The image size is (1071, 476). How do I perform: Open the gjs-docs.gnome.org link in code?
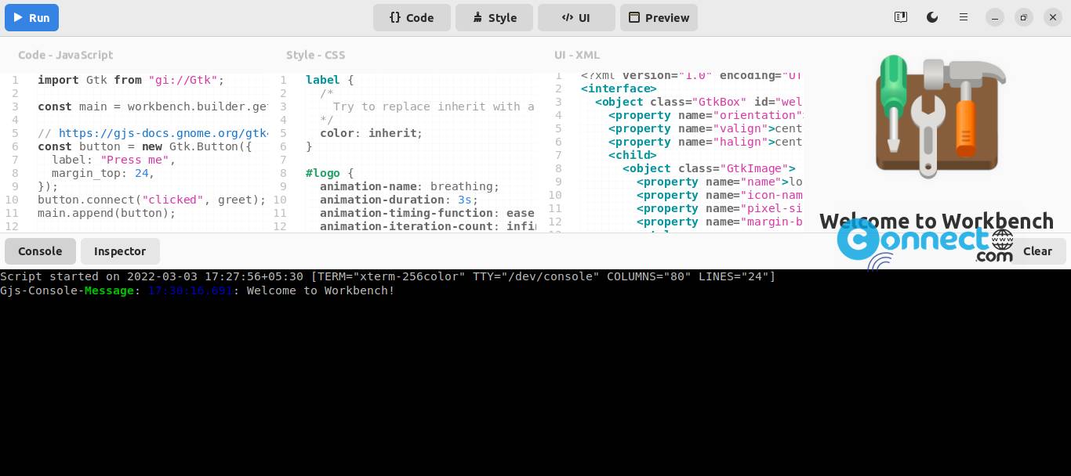click(163, 133)
